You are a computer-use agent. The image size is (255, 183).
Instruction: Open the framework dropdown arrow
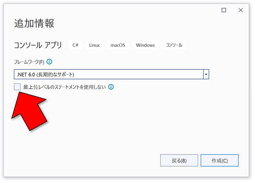[206, 75]
